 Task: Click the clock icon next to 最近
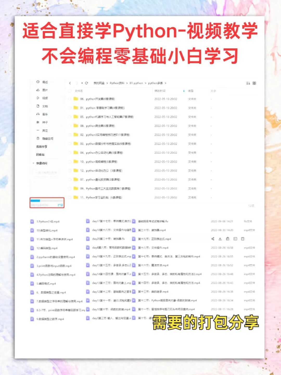click(x=38, y=82)
